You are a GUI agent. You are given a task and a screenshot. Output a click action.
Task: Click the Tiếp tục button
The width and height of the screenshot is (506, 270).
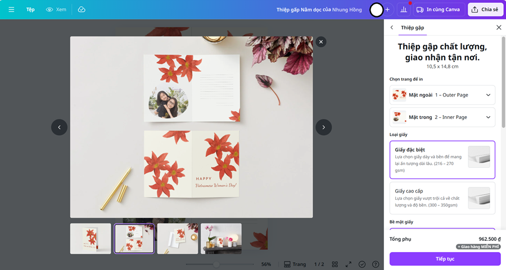(445, 259)
